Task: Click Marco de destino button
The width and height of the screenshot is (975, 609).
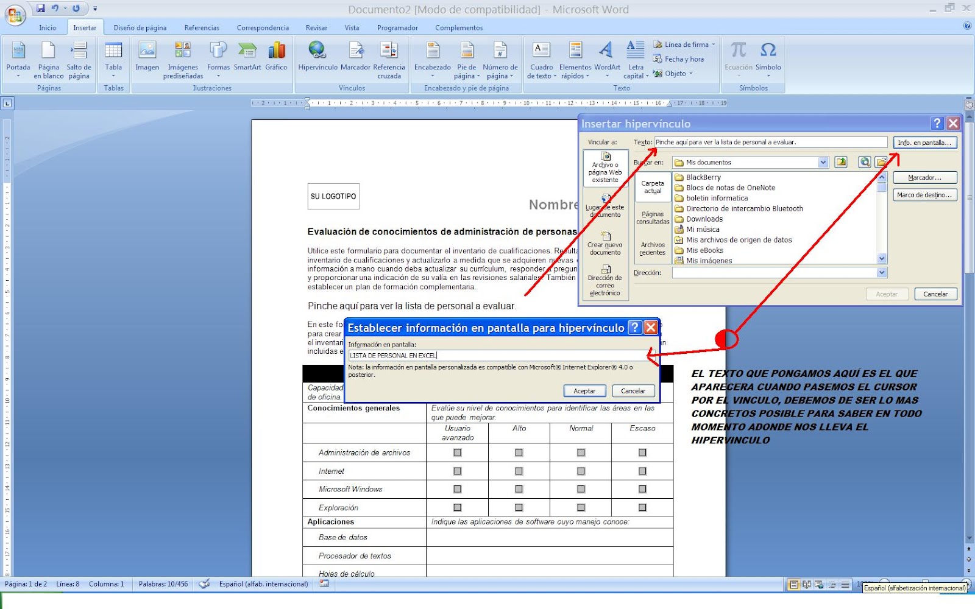Action: point(924,195)
